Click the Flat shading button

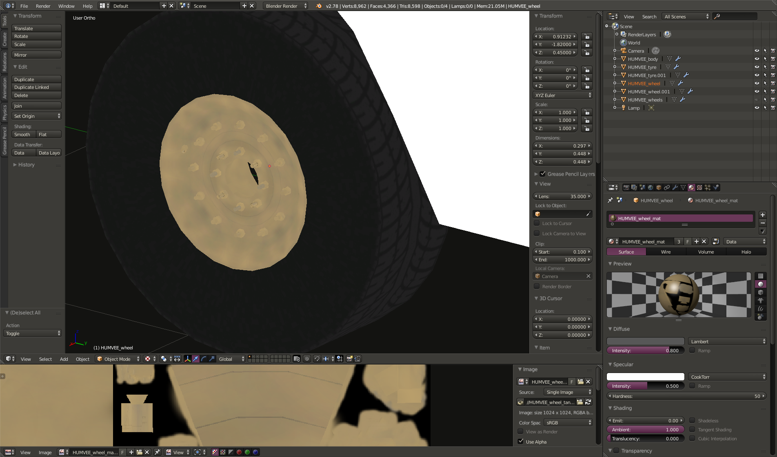pyautogui.click(x=49, y=135)
